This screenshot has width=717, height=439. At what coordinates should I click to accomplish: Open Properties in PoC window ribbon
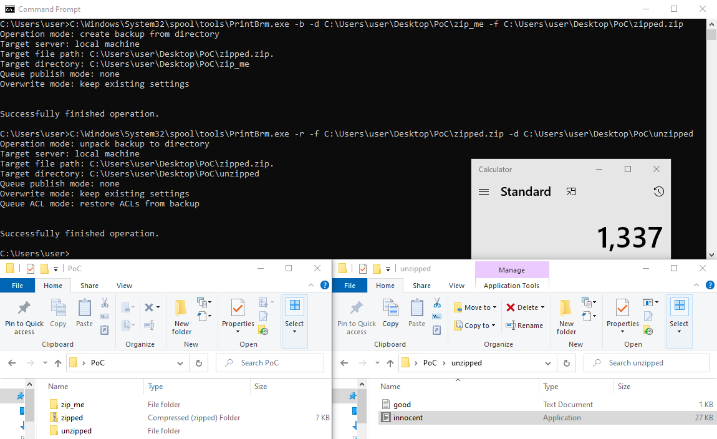tap(238, 316)
